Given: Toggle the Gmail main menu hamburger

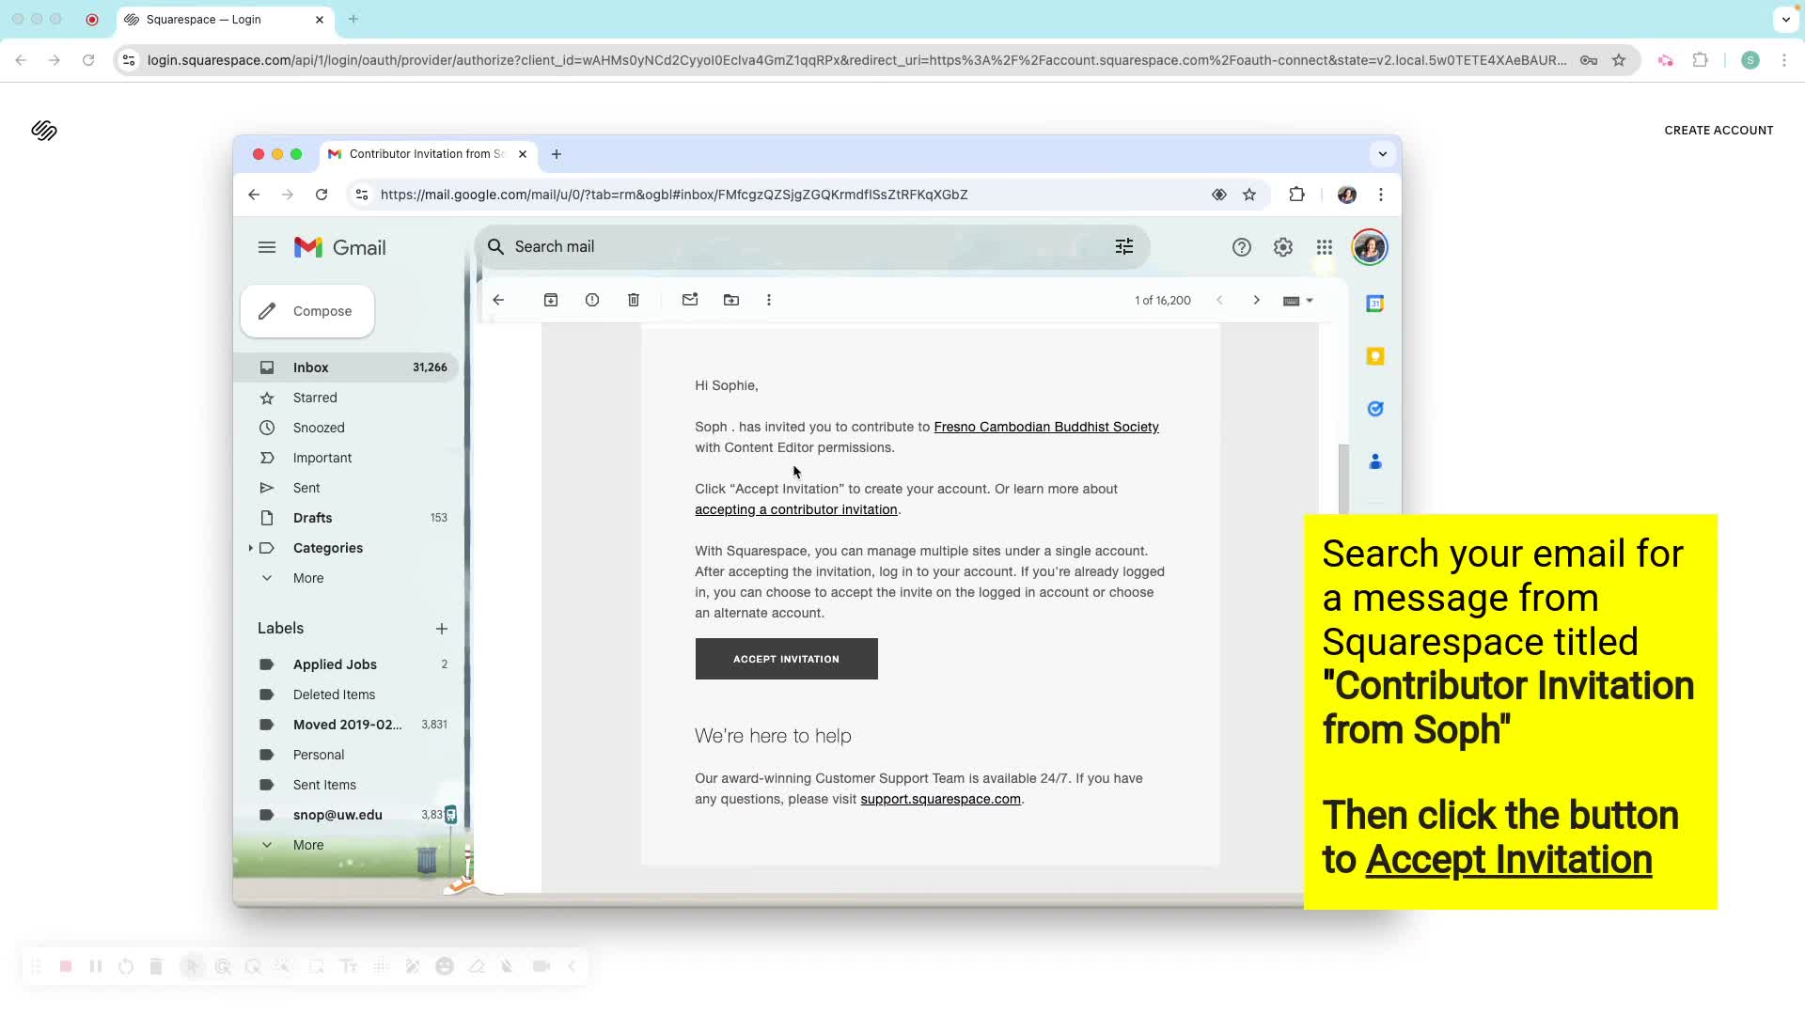Looking at the screenshot, I should (x=267, y=247).
